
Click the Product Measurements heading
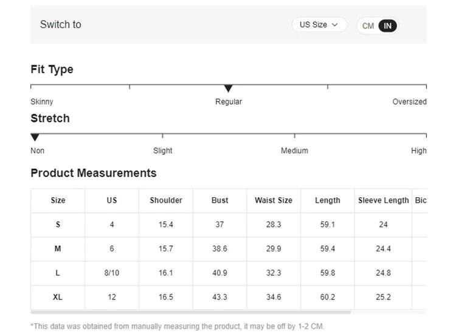coord(94,173)
